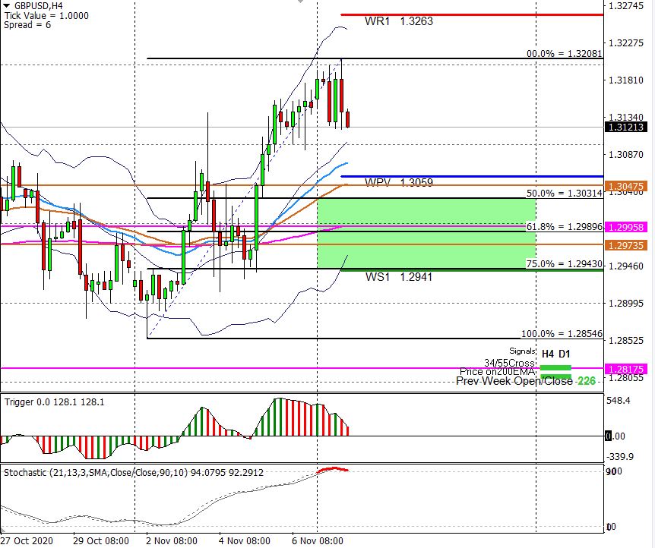Click the D1 signal column header
The image size is (655, 548).
coord(565,354)
